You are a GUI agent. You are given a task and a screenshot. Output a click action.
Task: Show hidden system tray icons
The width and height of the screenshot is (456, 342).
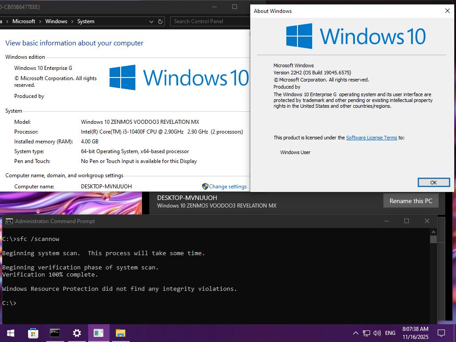click(355, 333)
